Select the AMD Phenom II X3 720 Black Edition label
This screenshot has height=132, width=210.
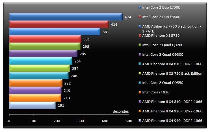pyautogui.click(x=172, y=74)
